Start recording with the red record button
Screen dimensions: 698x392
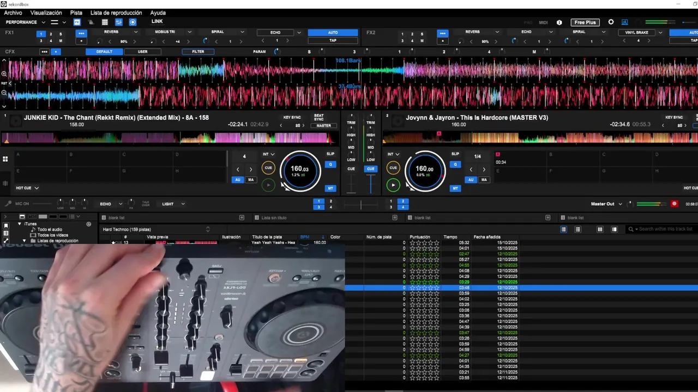pyautogui.click(x=675, y=204)
